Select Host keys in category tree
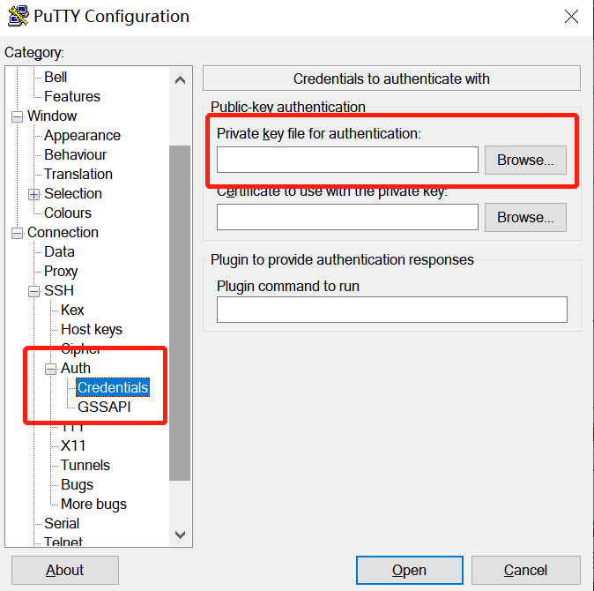Image resolution: width=594 pixels, height=591 pixels. [x=92, y=330]
